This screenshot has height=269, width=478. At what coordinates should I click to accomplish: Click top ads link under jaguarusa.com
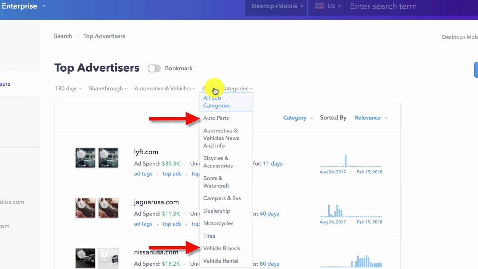(x=172, y=224)
